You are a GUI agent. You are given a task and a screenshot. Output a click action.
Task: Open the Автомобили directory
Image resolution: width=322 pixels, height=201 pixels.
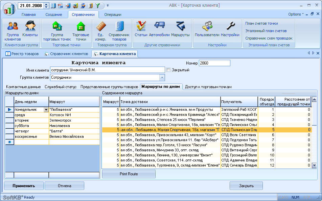coord(159,29)
